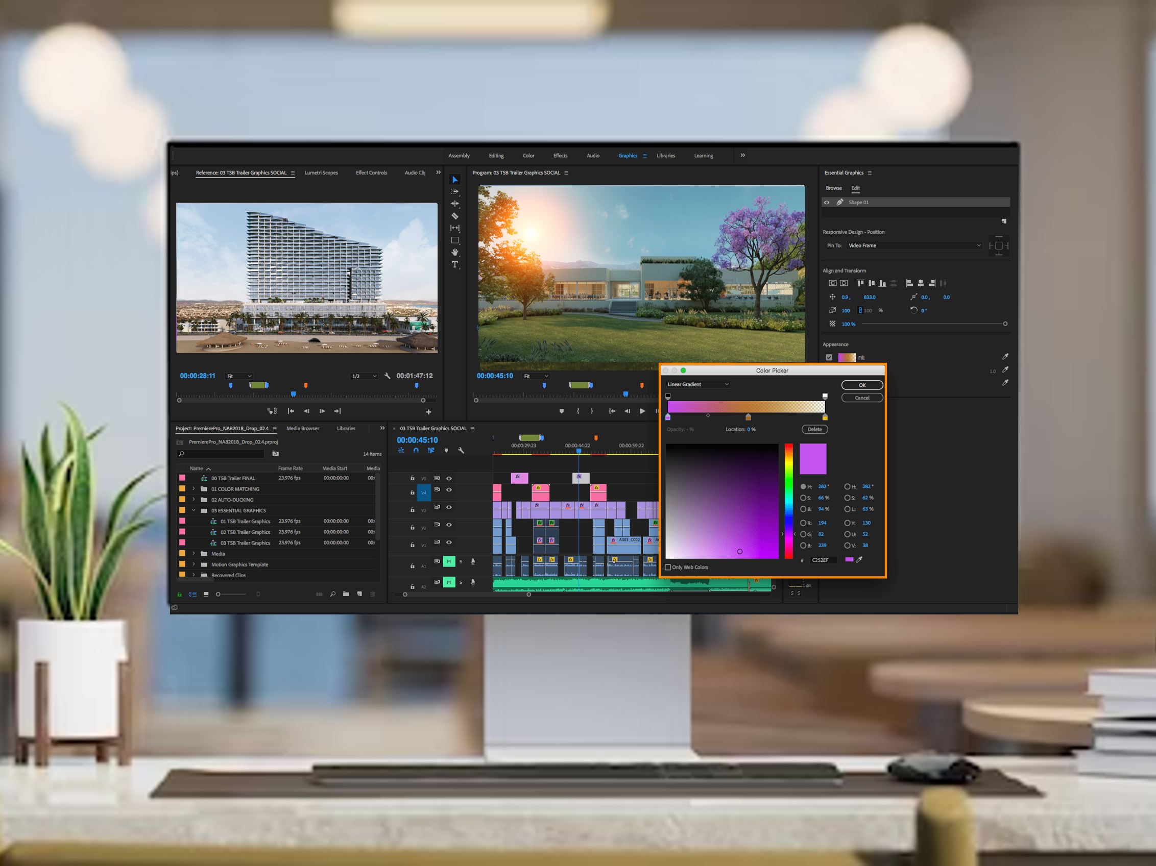This screenshot has height=866, width=1156.
Task: Click the color picker eyedropper icon
Action: pos(859,559)
